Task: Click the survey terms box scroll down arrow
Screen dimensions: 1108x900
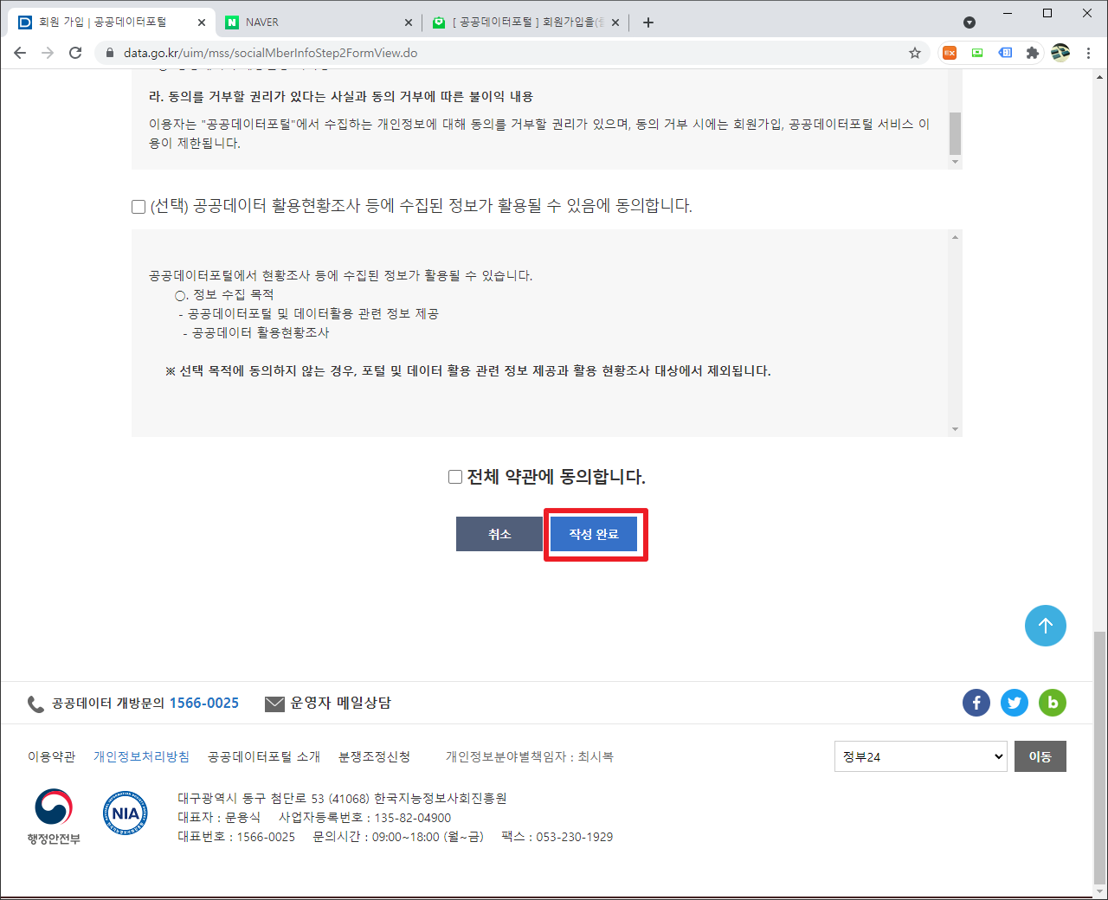Action: click(x=955, y=429)
